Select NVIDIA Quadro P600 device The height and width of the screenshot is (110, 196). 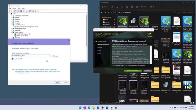[x=22, y=36]
